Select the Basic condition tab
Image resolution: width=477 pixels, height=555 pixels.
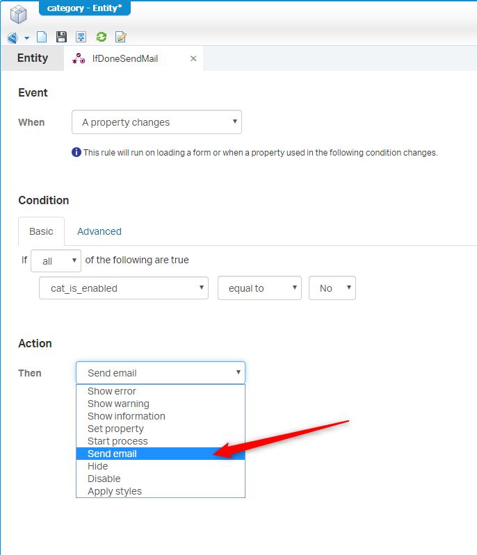[41, 231]
